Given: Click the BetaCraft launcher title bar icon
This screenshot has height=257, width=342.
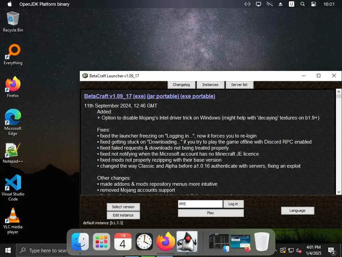Looking at the screenshot, I should tap(85, 76).
